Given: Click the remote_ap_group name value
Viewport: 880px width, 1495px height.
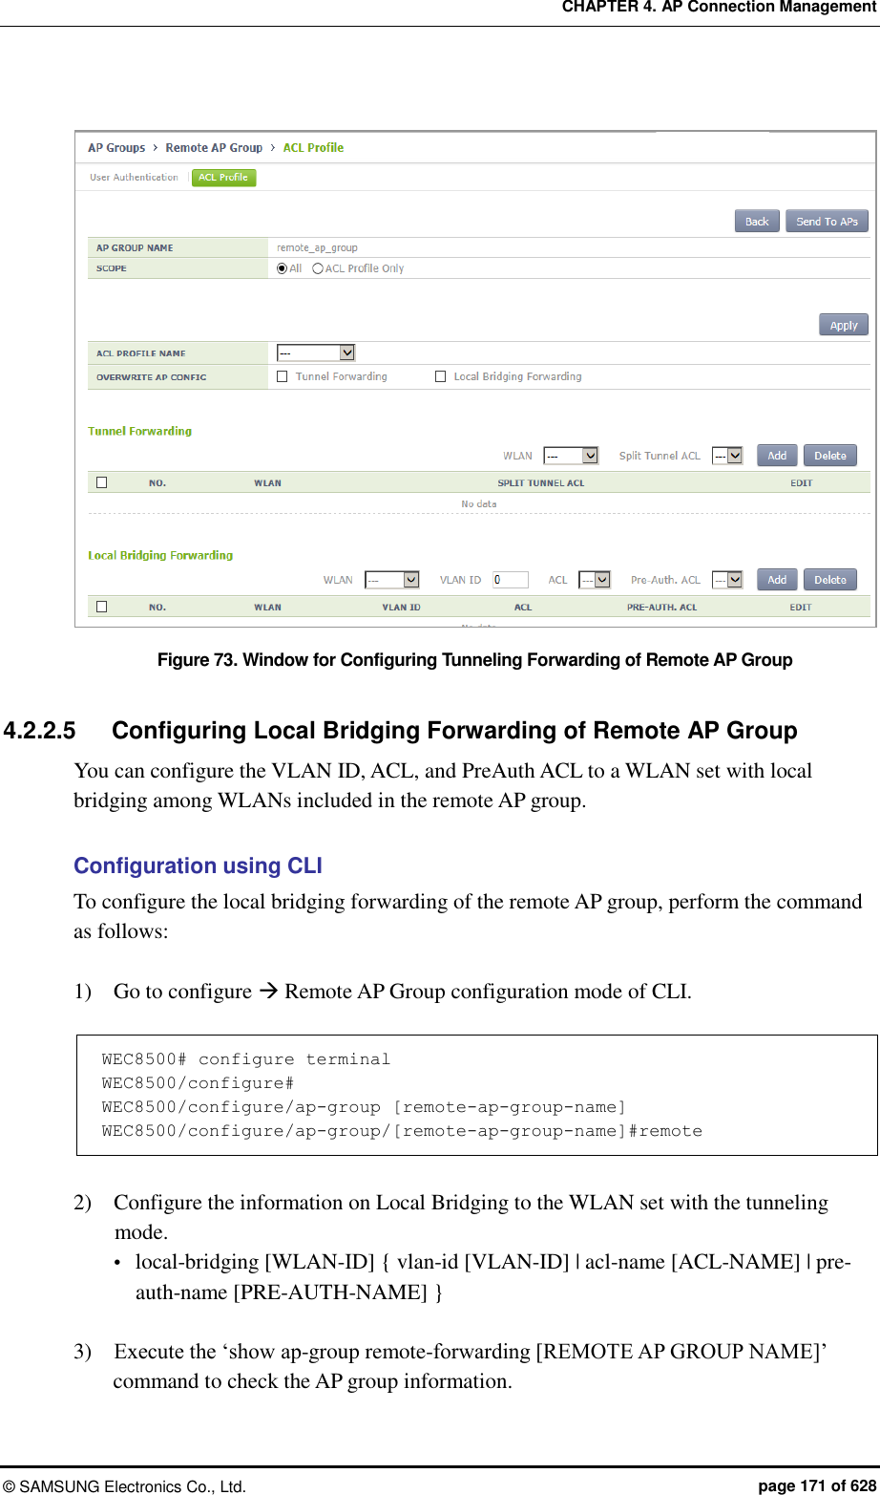Looking at the screenshot, I should [317, 248].
